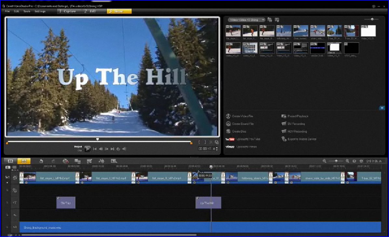Open the Instant Project icon
Screen dimensions: 389x237
(114, 161)
